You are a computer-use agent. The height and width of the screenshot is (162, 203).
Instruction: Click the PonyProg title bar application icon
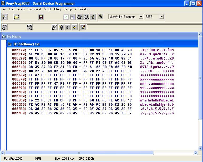point(3,3)
